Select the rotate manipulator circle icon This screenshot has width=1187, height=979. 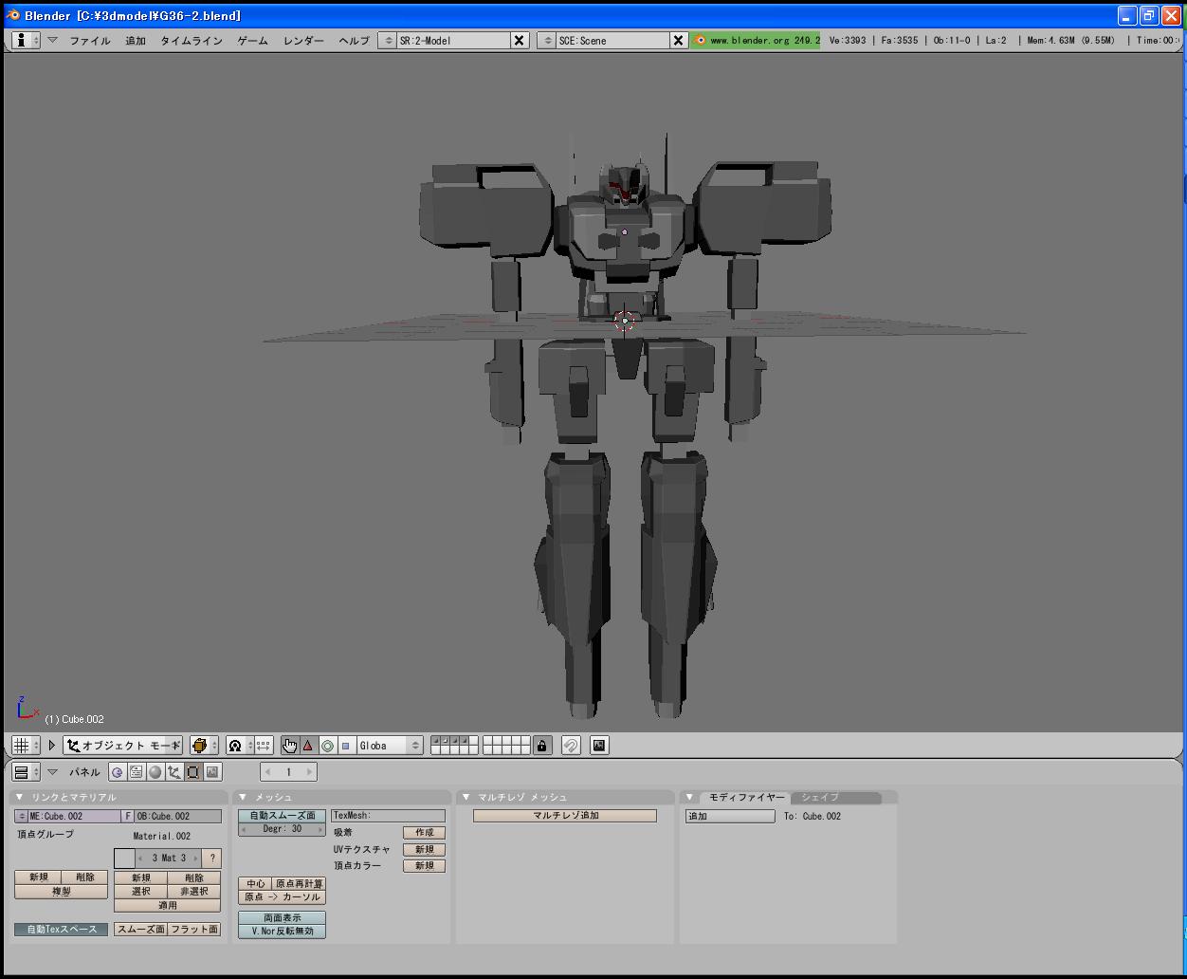pos(327,746)
